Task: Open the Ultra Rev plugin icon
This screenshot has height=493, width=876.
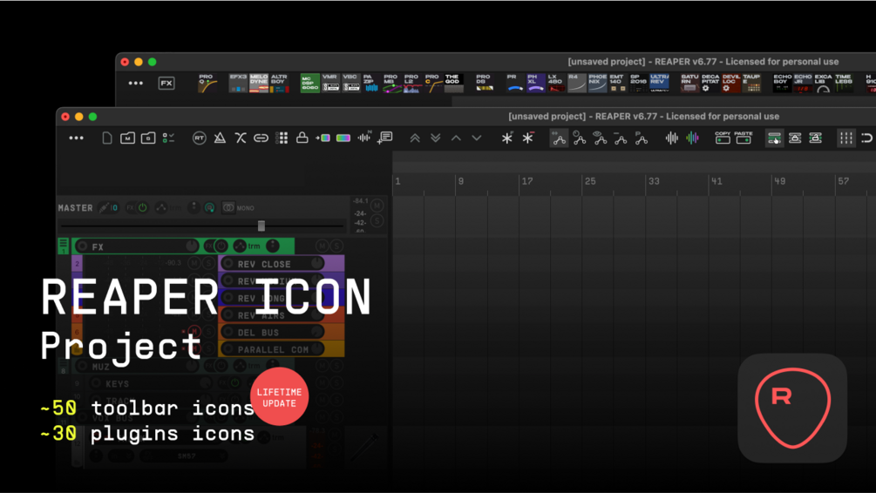Action: 659,84
